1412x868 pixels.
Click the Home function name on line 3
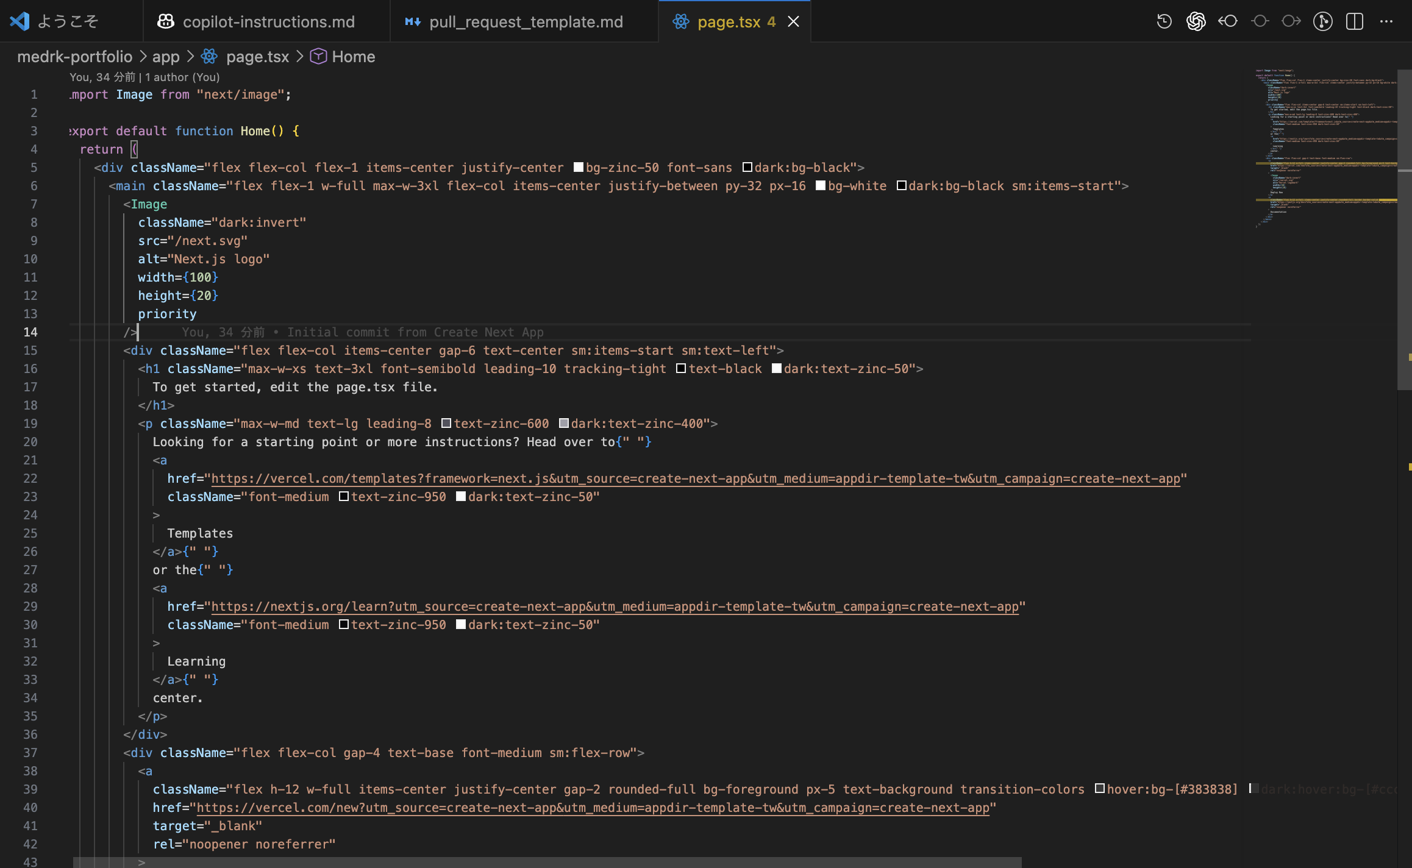(255, 131)
